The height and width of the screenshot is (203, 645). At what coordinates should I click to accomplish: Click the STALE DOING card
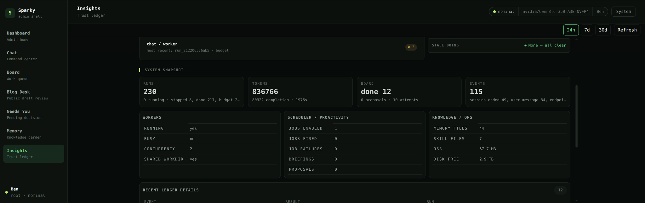pos(499,45)
